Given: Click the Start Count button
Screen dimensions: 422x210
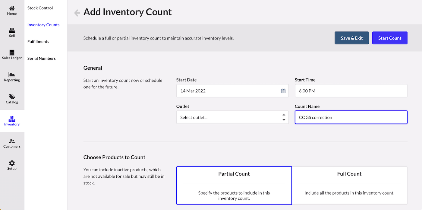Looking at the screenshot, I should 390,38.
